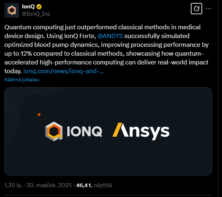Viewport: 222px width, 197px height.
Task: Open the Grok explain icon
Action: tap(197, 9)
